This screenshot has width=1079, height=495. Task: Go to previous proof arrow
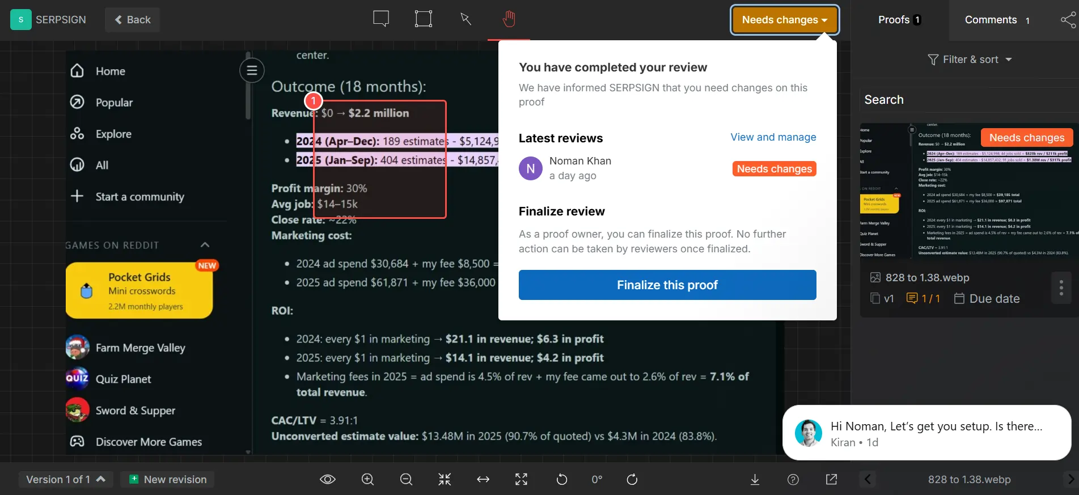pyautogui.click(x=868, y=479)
